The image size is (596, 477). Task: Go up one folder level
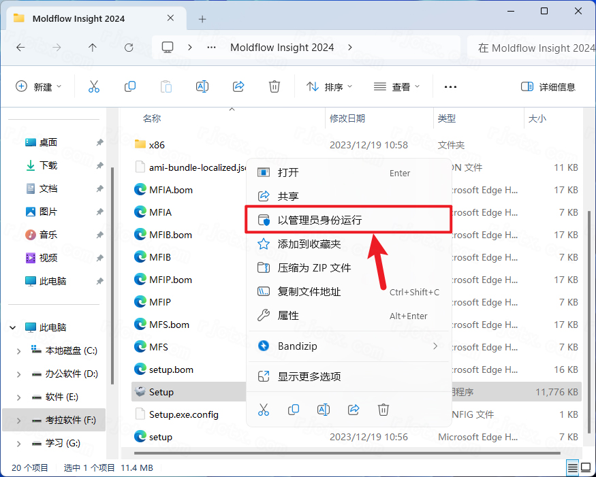[x=93, y=48]
